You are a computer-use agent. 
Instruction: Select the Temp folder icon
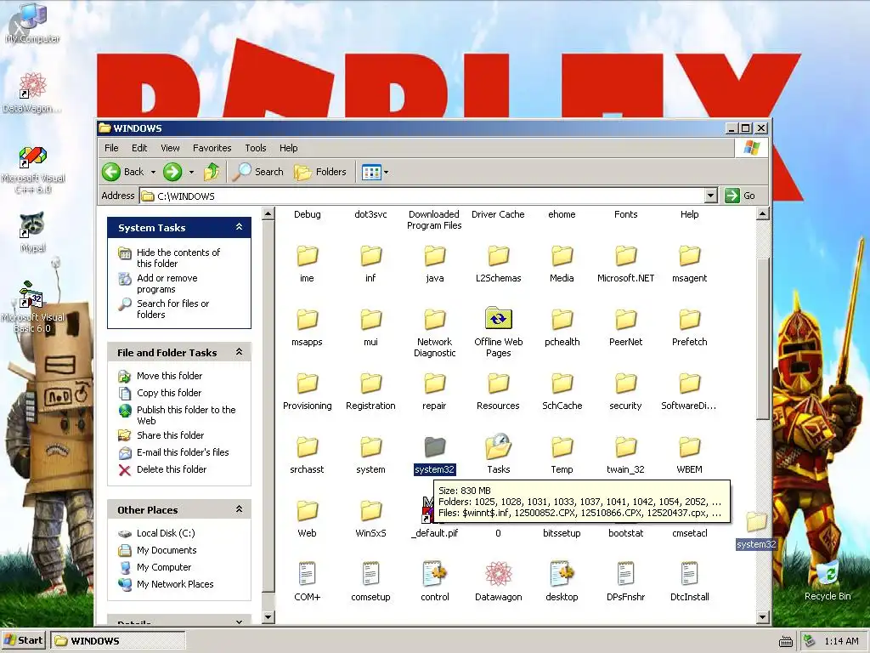(562, 446)
